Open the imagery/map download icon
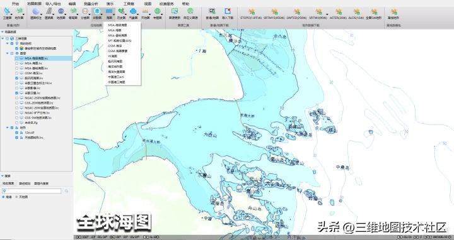This screenshot has width=454, height=240. [212, 11]
